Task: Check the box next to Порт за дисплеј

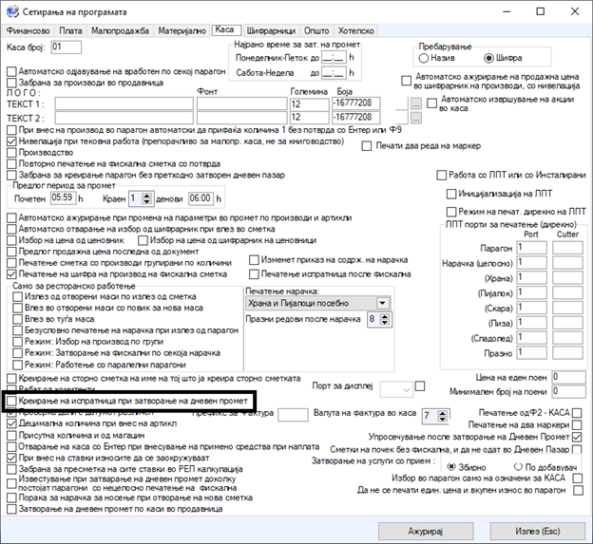Action: coord(420,386)
